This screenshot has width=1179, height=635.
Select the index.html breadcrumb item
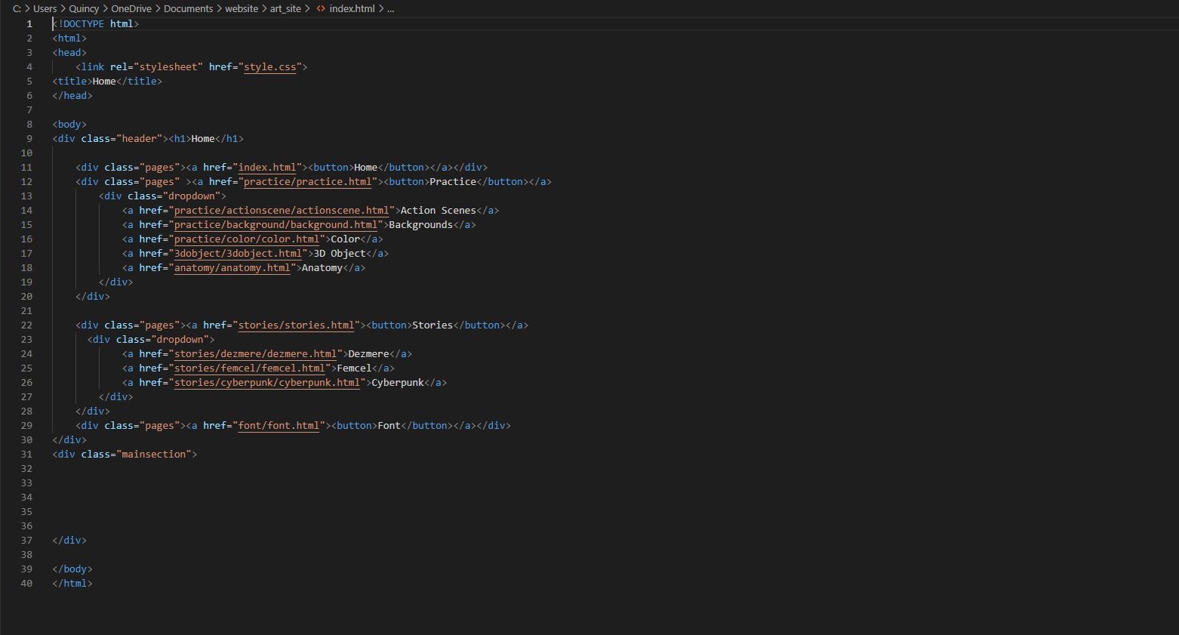(x=350, y=8)
